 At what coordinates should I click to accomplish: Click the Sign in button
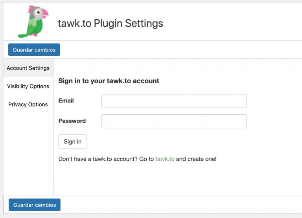[72, 141]
